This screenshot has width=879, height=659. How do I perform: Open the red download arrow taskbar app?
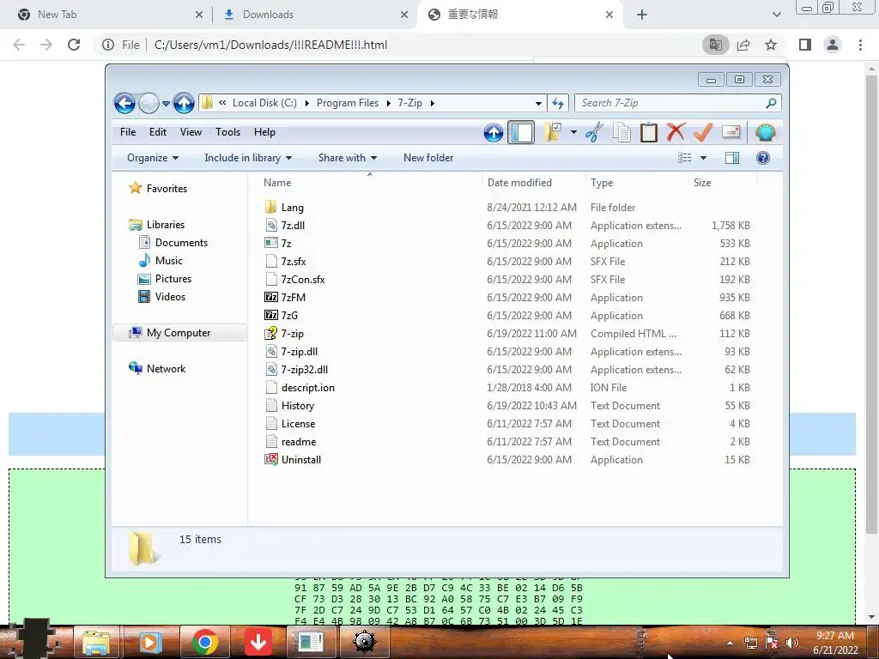pyautogui.click(x=258, y=642)
